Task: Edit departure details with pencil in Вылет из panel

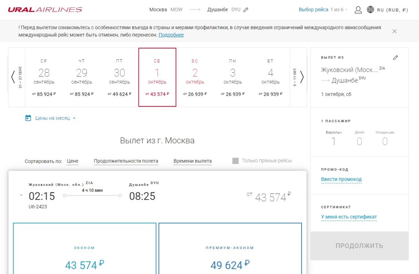Action: (x=395, y=58)
